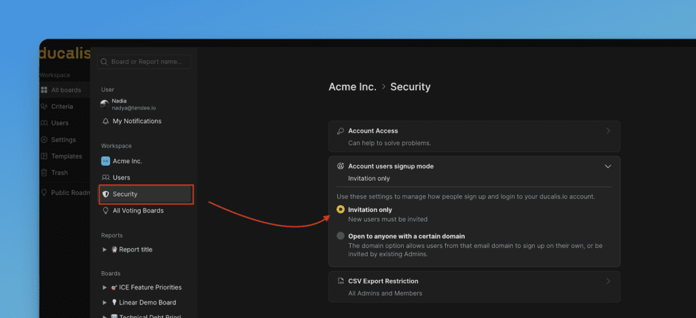Screen dimensions: 696x318
Task: Expand the Account Access section chevron
Action: 608,131
